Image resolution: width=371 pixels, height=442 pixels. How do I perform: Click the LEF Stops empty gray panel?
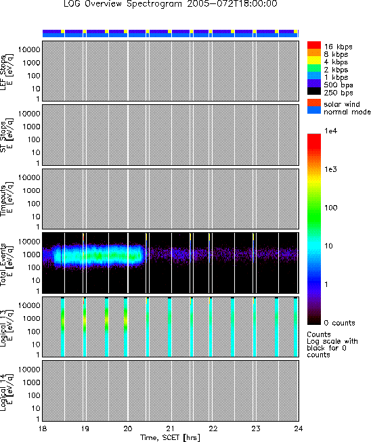point(171,71)
